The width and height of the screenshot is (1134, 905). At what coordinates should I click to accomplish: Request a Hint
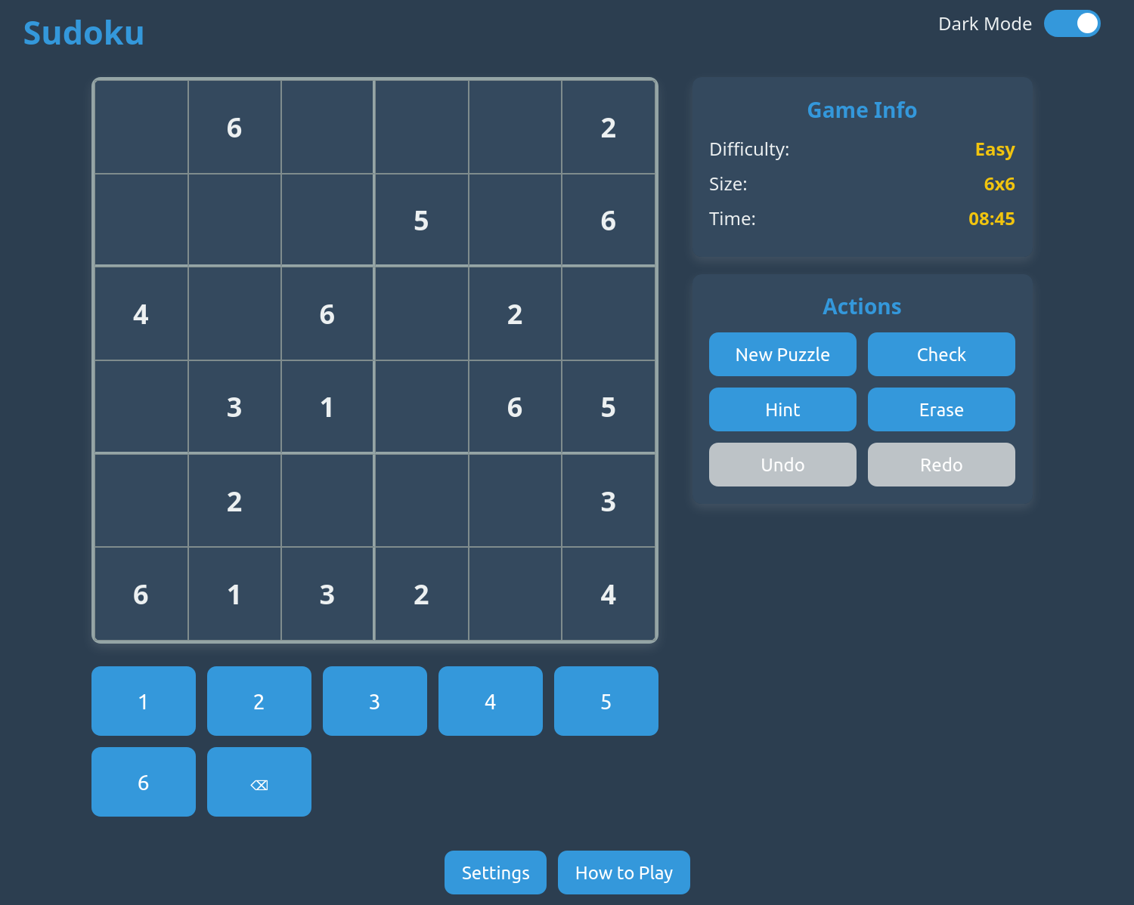pos(782,409)
